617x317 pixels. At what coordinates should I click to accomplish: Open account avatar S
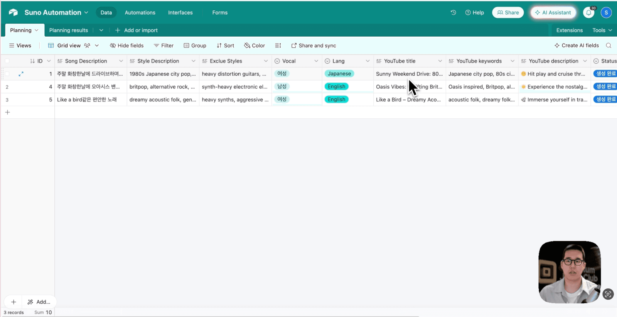(606, 12)
